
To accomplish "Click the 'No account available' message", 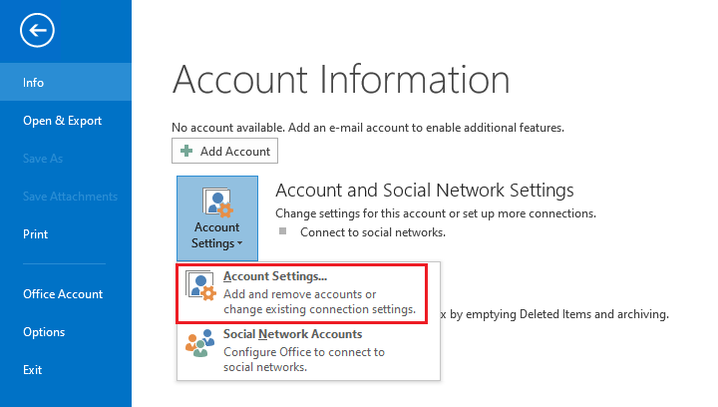I will [368, 128].
